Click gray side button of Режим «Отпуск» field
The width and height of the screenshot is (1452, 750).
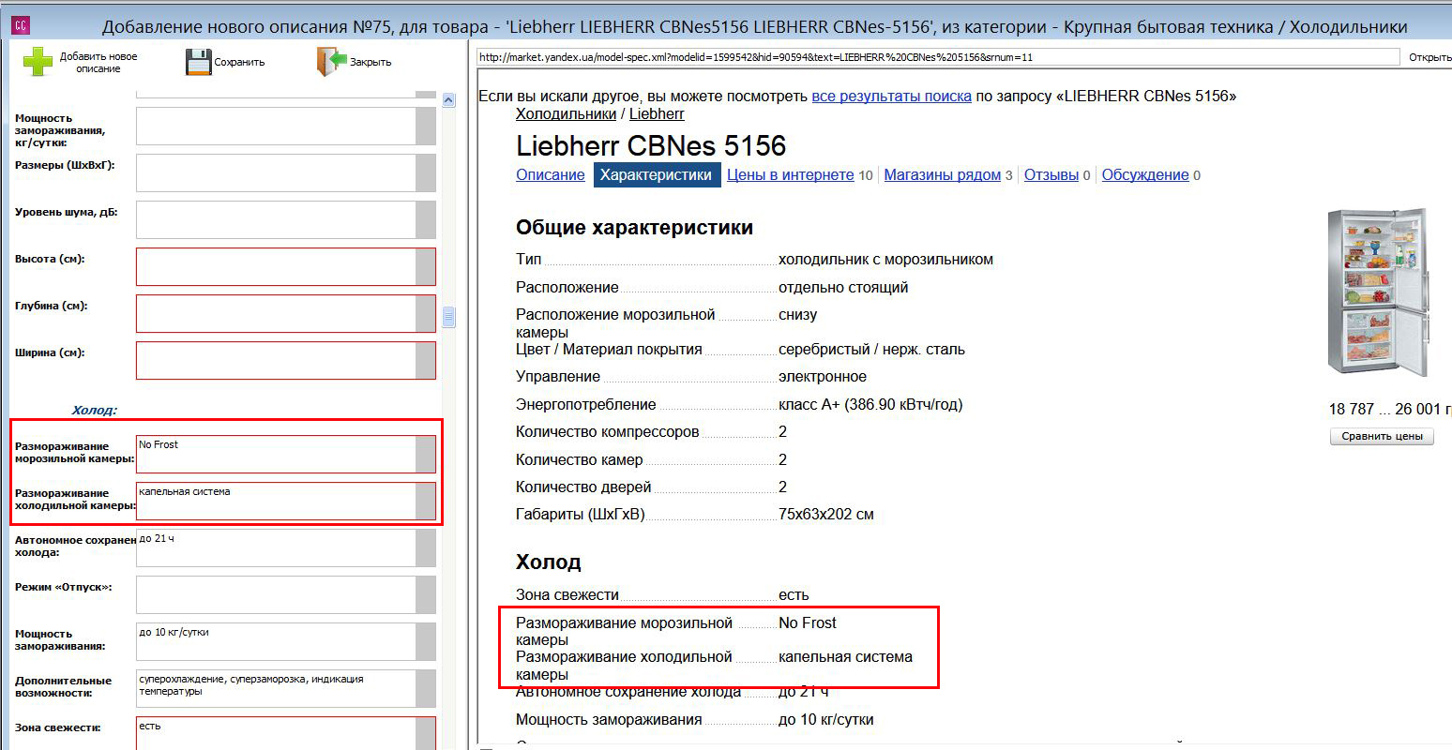click(x=426, y=594)
